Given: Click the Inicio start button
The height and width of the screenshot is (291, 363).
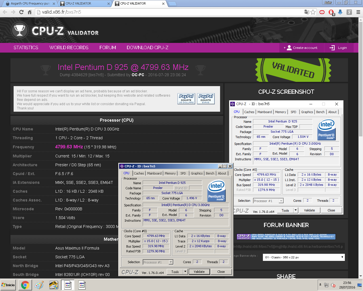Looking at the screenshot, I should tap(8, 285).
